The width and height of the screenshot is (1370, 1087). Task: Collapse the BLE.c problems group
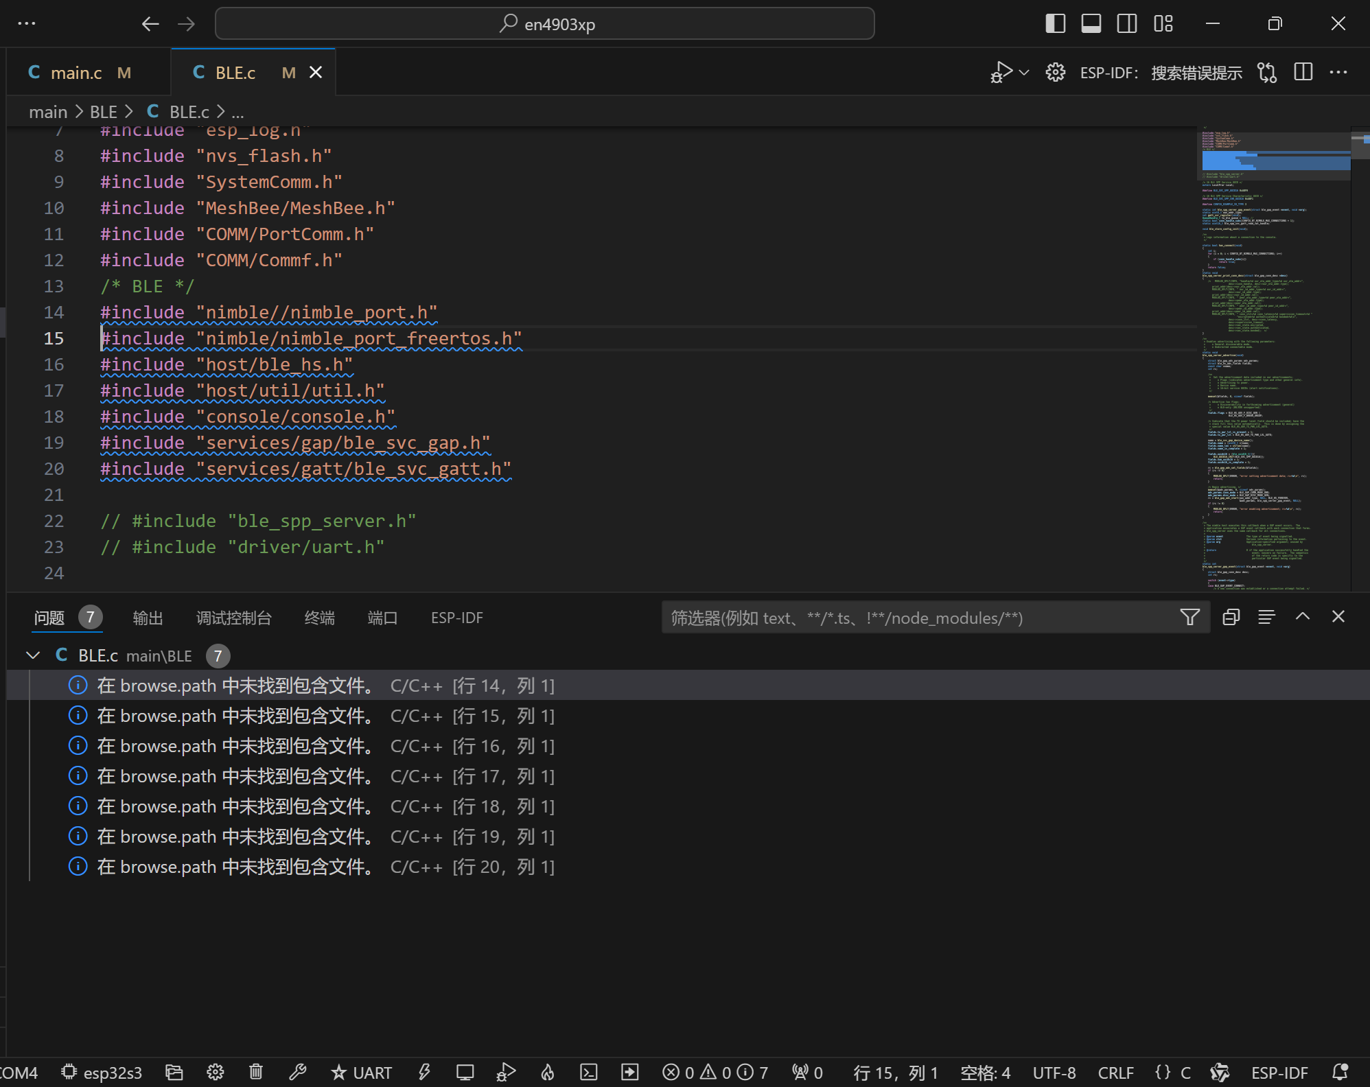tap(32, 655)
